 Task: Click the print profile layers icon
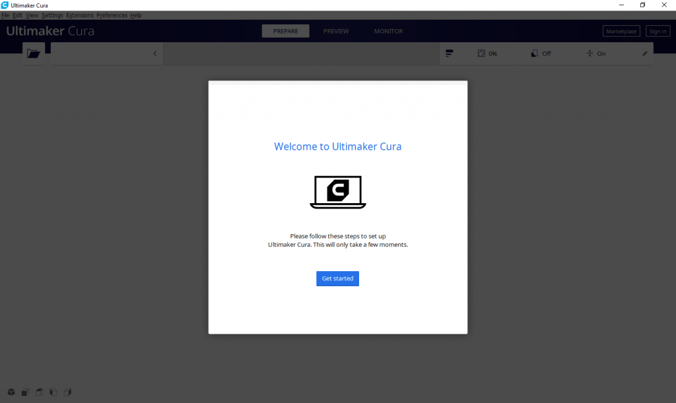tap(449, 53)
